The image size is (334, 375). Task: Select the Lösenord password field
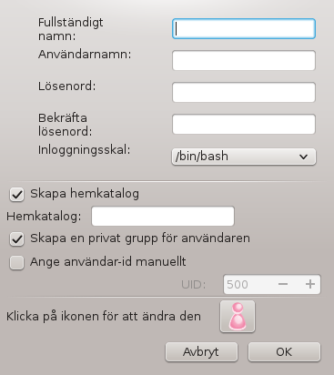[244, 92]
